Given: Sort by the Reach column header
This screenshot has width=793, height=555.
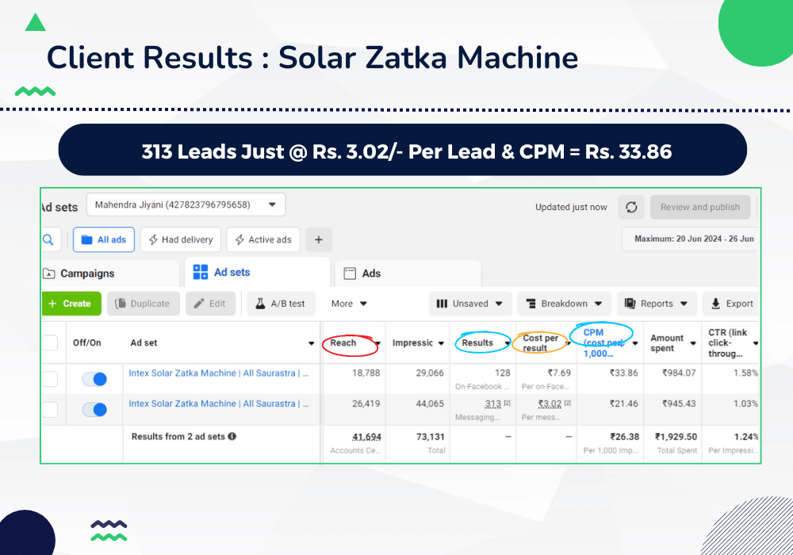Looking at the screenshot, I should [x=343, y=343].
